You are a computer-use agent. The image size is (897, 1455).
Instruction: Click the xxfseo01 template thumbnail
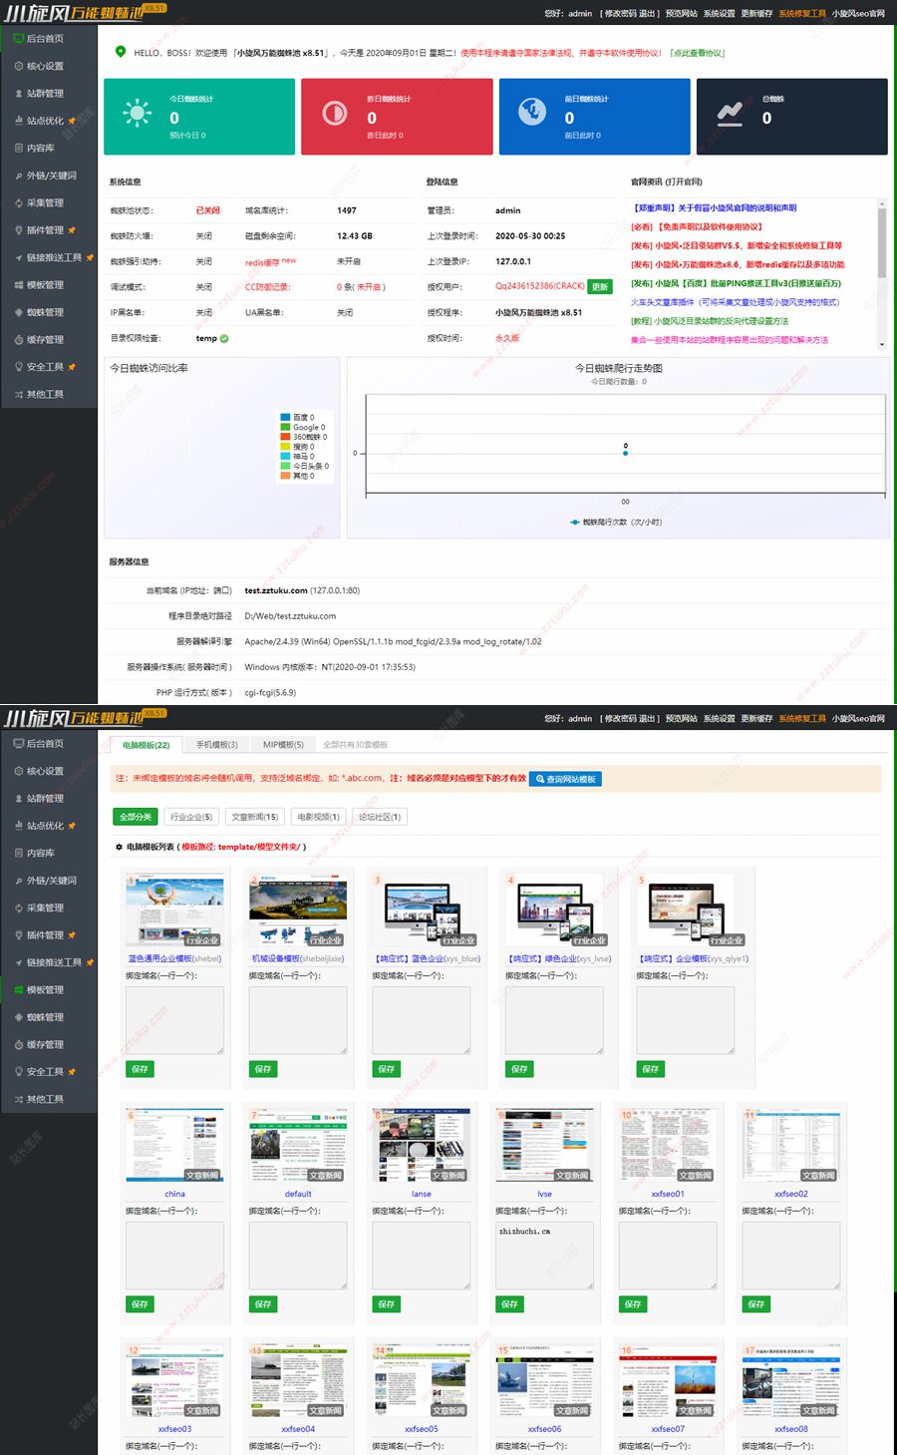pyautogui.click(x=667, y=1144)
